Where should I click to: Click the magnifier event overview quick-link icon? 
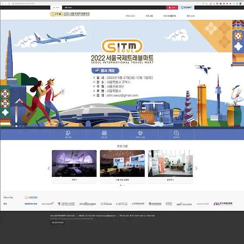pyautogui.click(x=68, y=133)
